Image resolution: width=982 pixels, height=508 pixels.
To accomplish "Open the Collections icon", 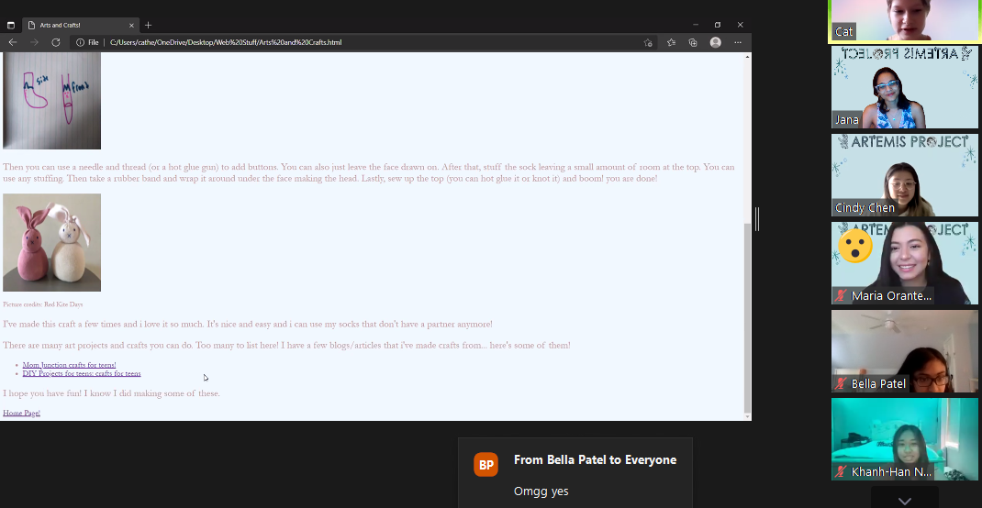I will 693,42.
